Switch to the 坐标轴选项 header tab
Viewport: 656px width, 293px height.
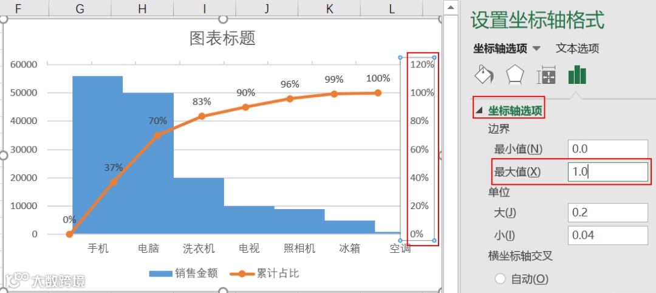[x=500, y=49]
